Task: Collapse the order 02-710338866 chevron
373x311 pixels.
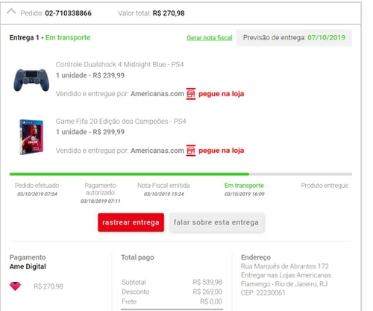Action: pyautogui.click(x=11, y=11)
